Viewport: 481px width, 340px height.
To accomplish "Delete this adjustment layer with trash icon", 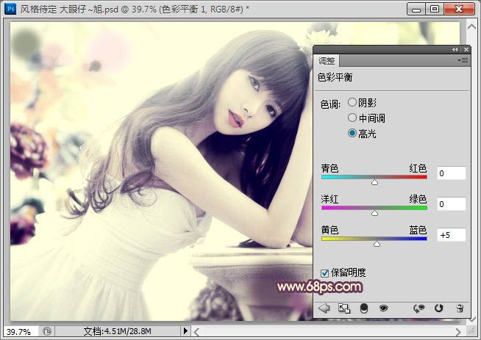I will click(x=460, y=308).
